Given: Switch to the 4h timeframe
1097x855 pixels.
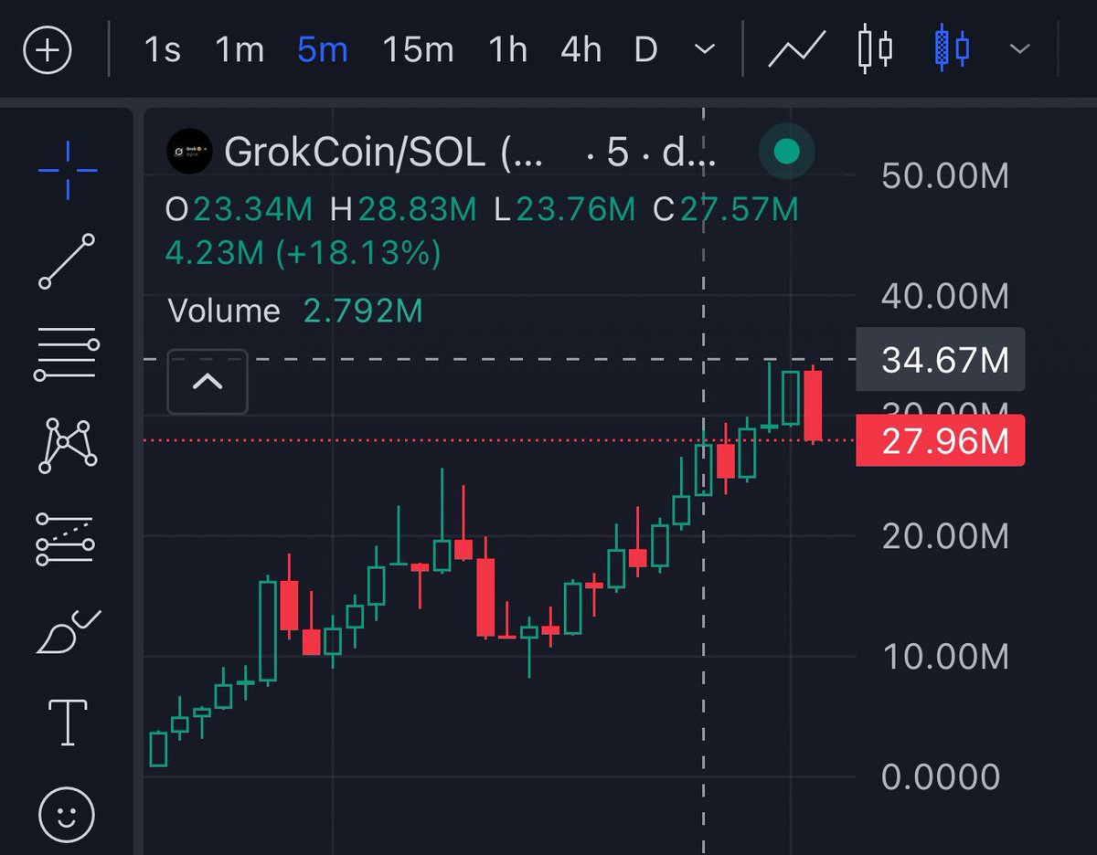Looking at the screenshot, I should click(x=580, y=50).
